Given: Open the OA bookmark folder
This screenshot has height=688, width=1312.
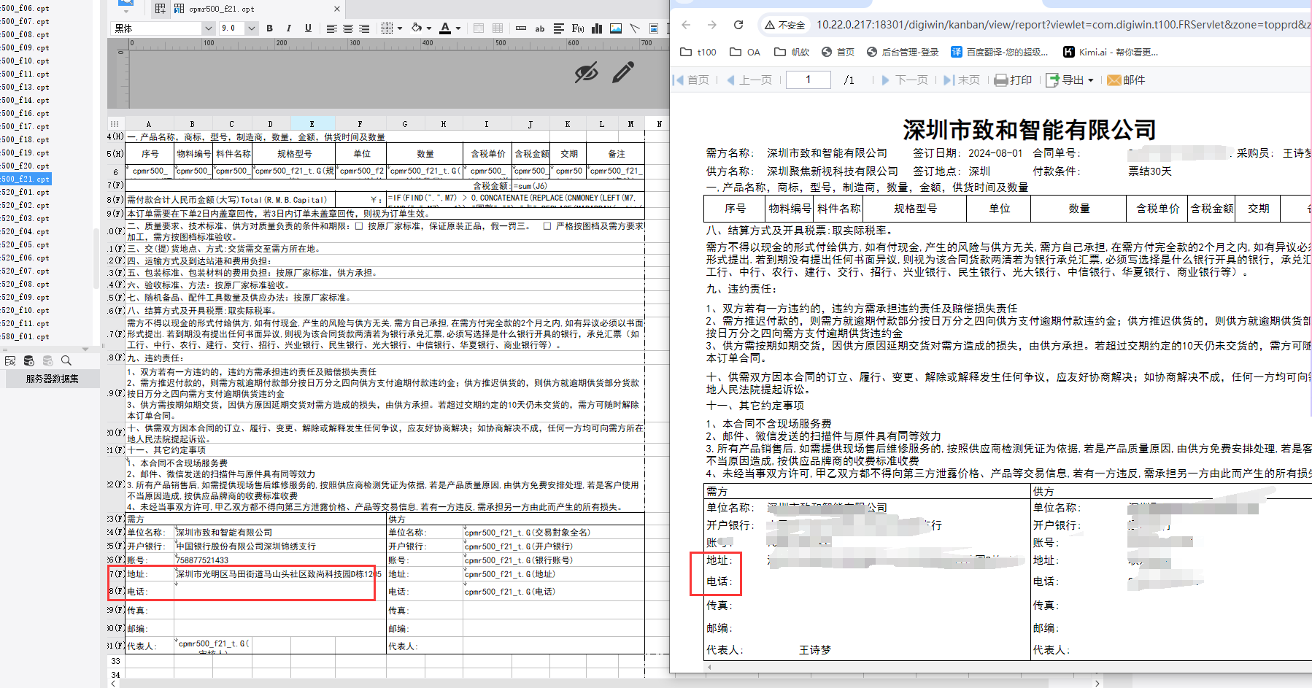Looking at the screenshot, I should 745,52.
